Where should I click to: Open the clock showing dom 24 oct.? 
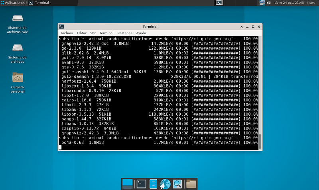point(289,2)
